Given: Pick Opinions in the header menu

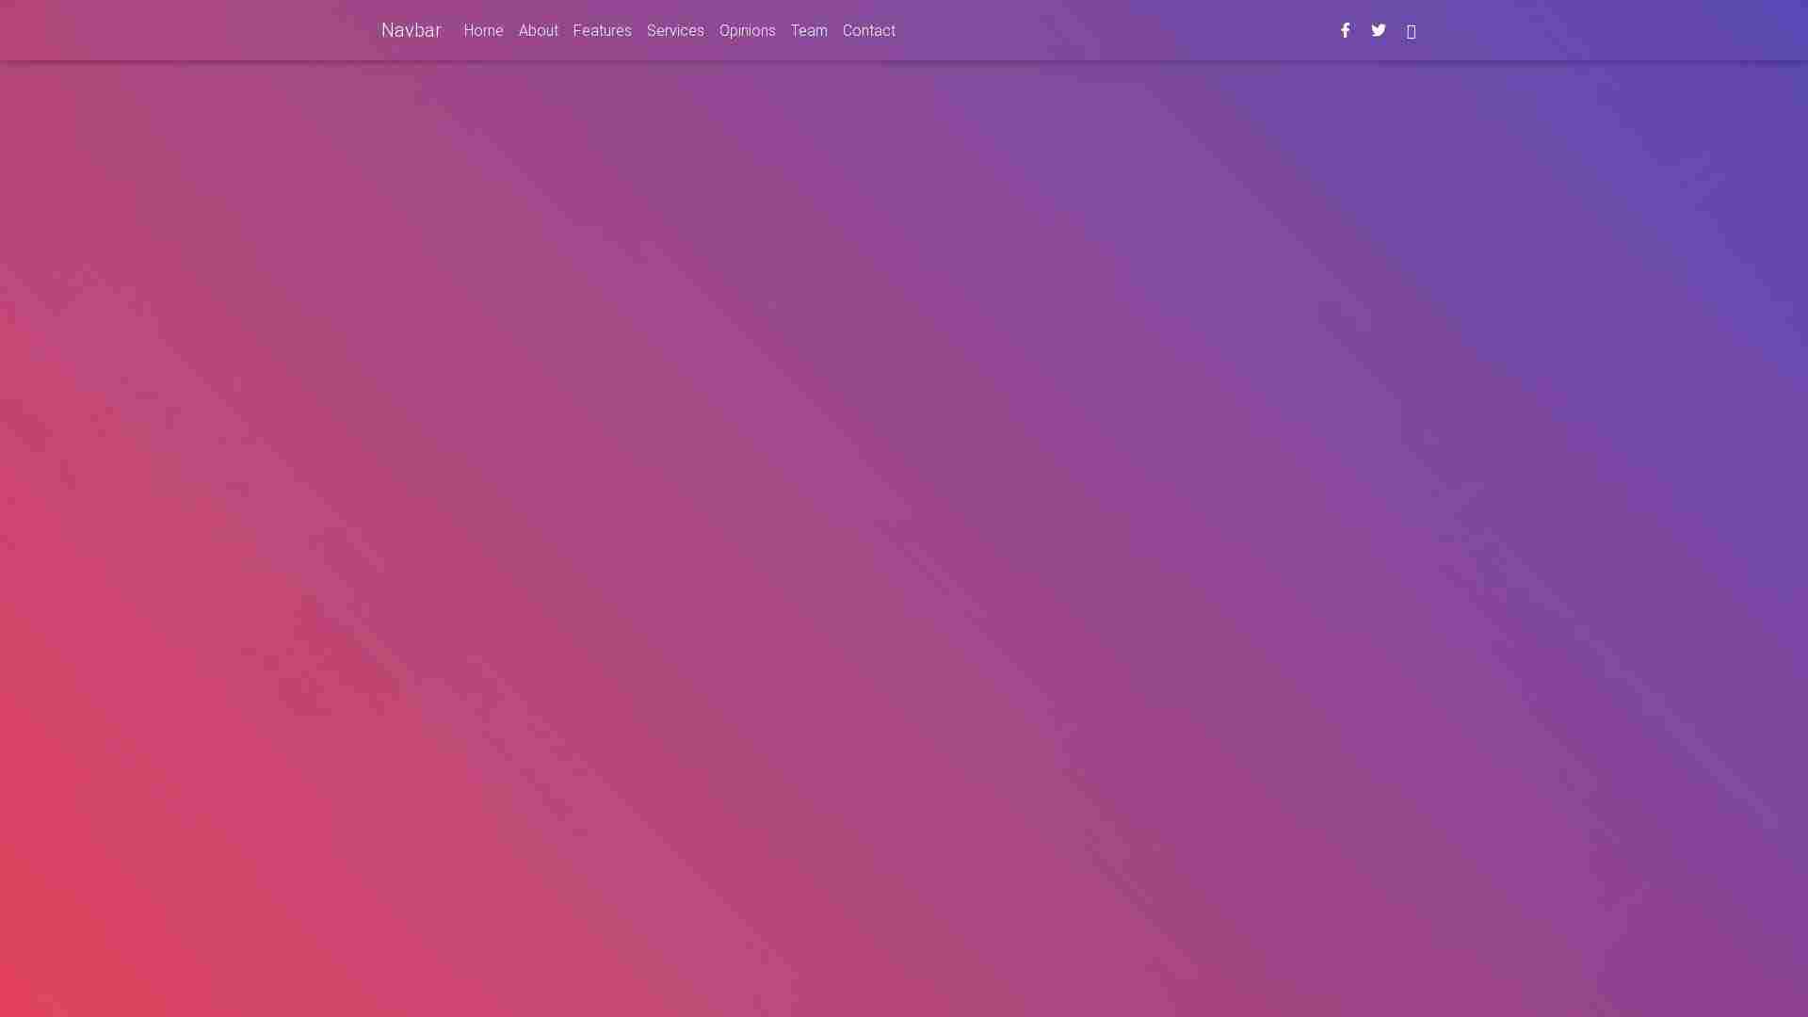Looking at the screenshot, I should click(747, 31).
